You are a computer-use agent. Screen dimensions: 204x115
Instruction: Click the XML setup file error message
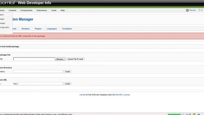[x=23, y=36]
